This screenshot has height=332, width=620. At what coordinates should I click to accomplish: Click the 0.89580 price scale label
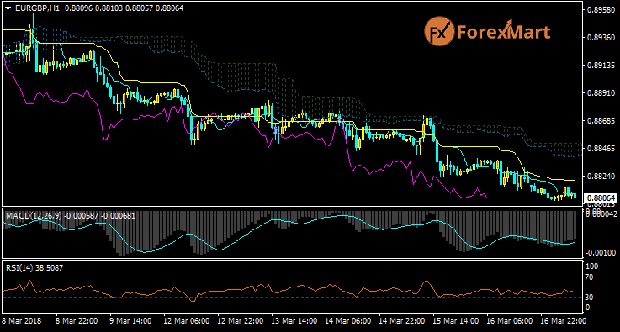pyautogui.click(x=601, y=9)
